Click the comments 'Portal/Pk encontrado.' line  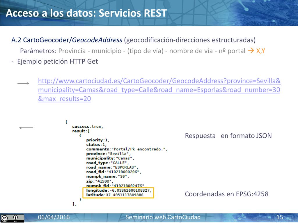pos(127,149)
